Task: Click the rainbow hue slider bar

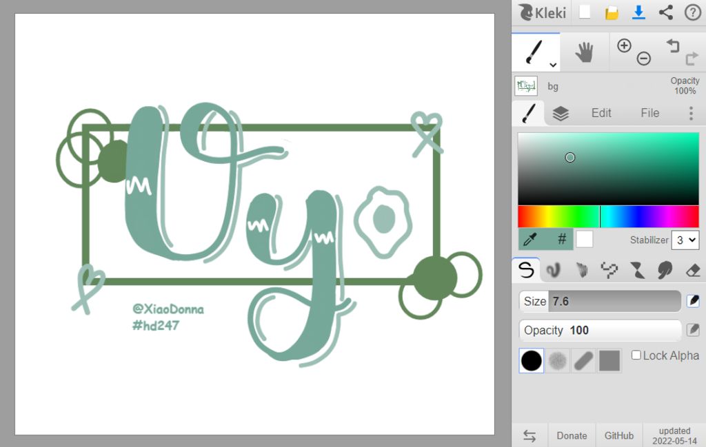Action: coord(608,217)
